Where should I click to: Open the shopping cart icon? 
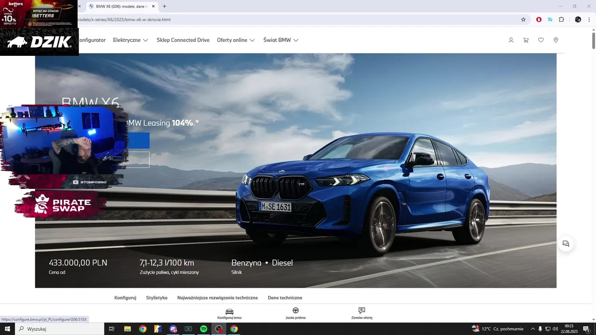coord(526,40)
